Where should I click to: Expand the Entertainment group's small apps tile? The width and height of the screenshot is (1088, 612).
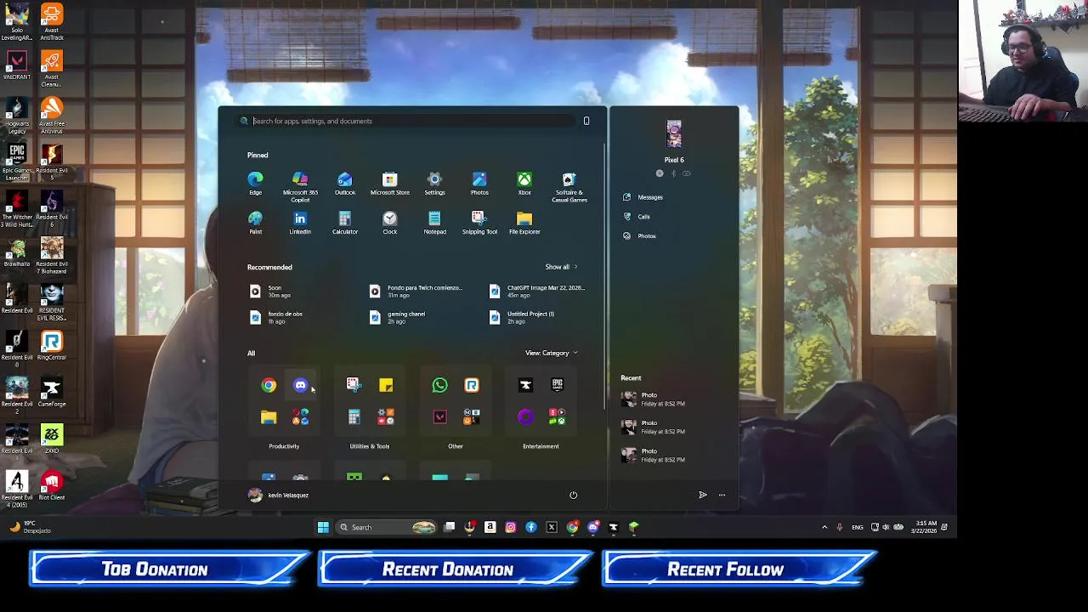pyautogui.click(x=558, y=417)
